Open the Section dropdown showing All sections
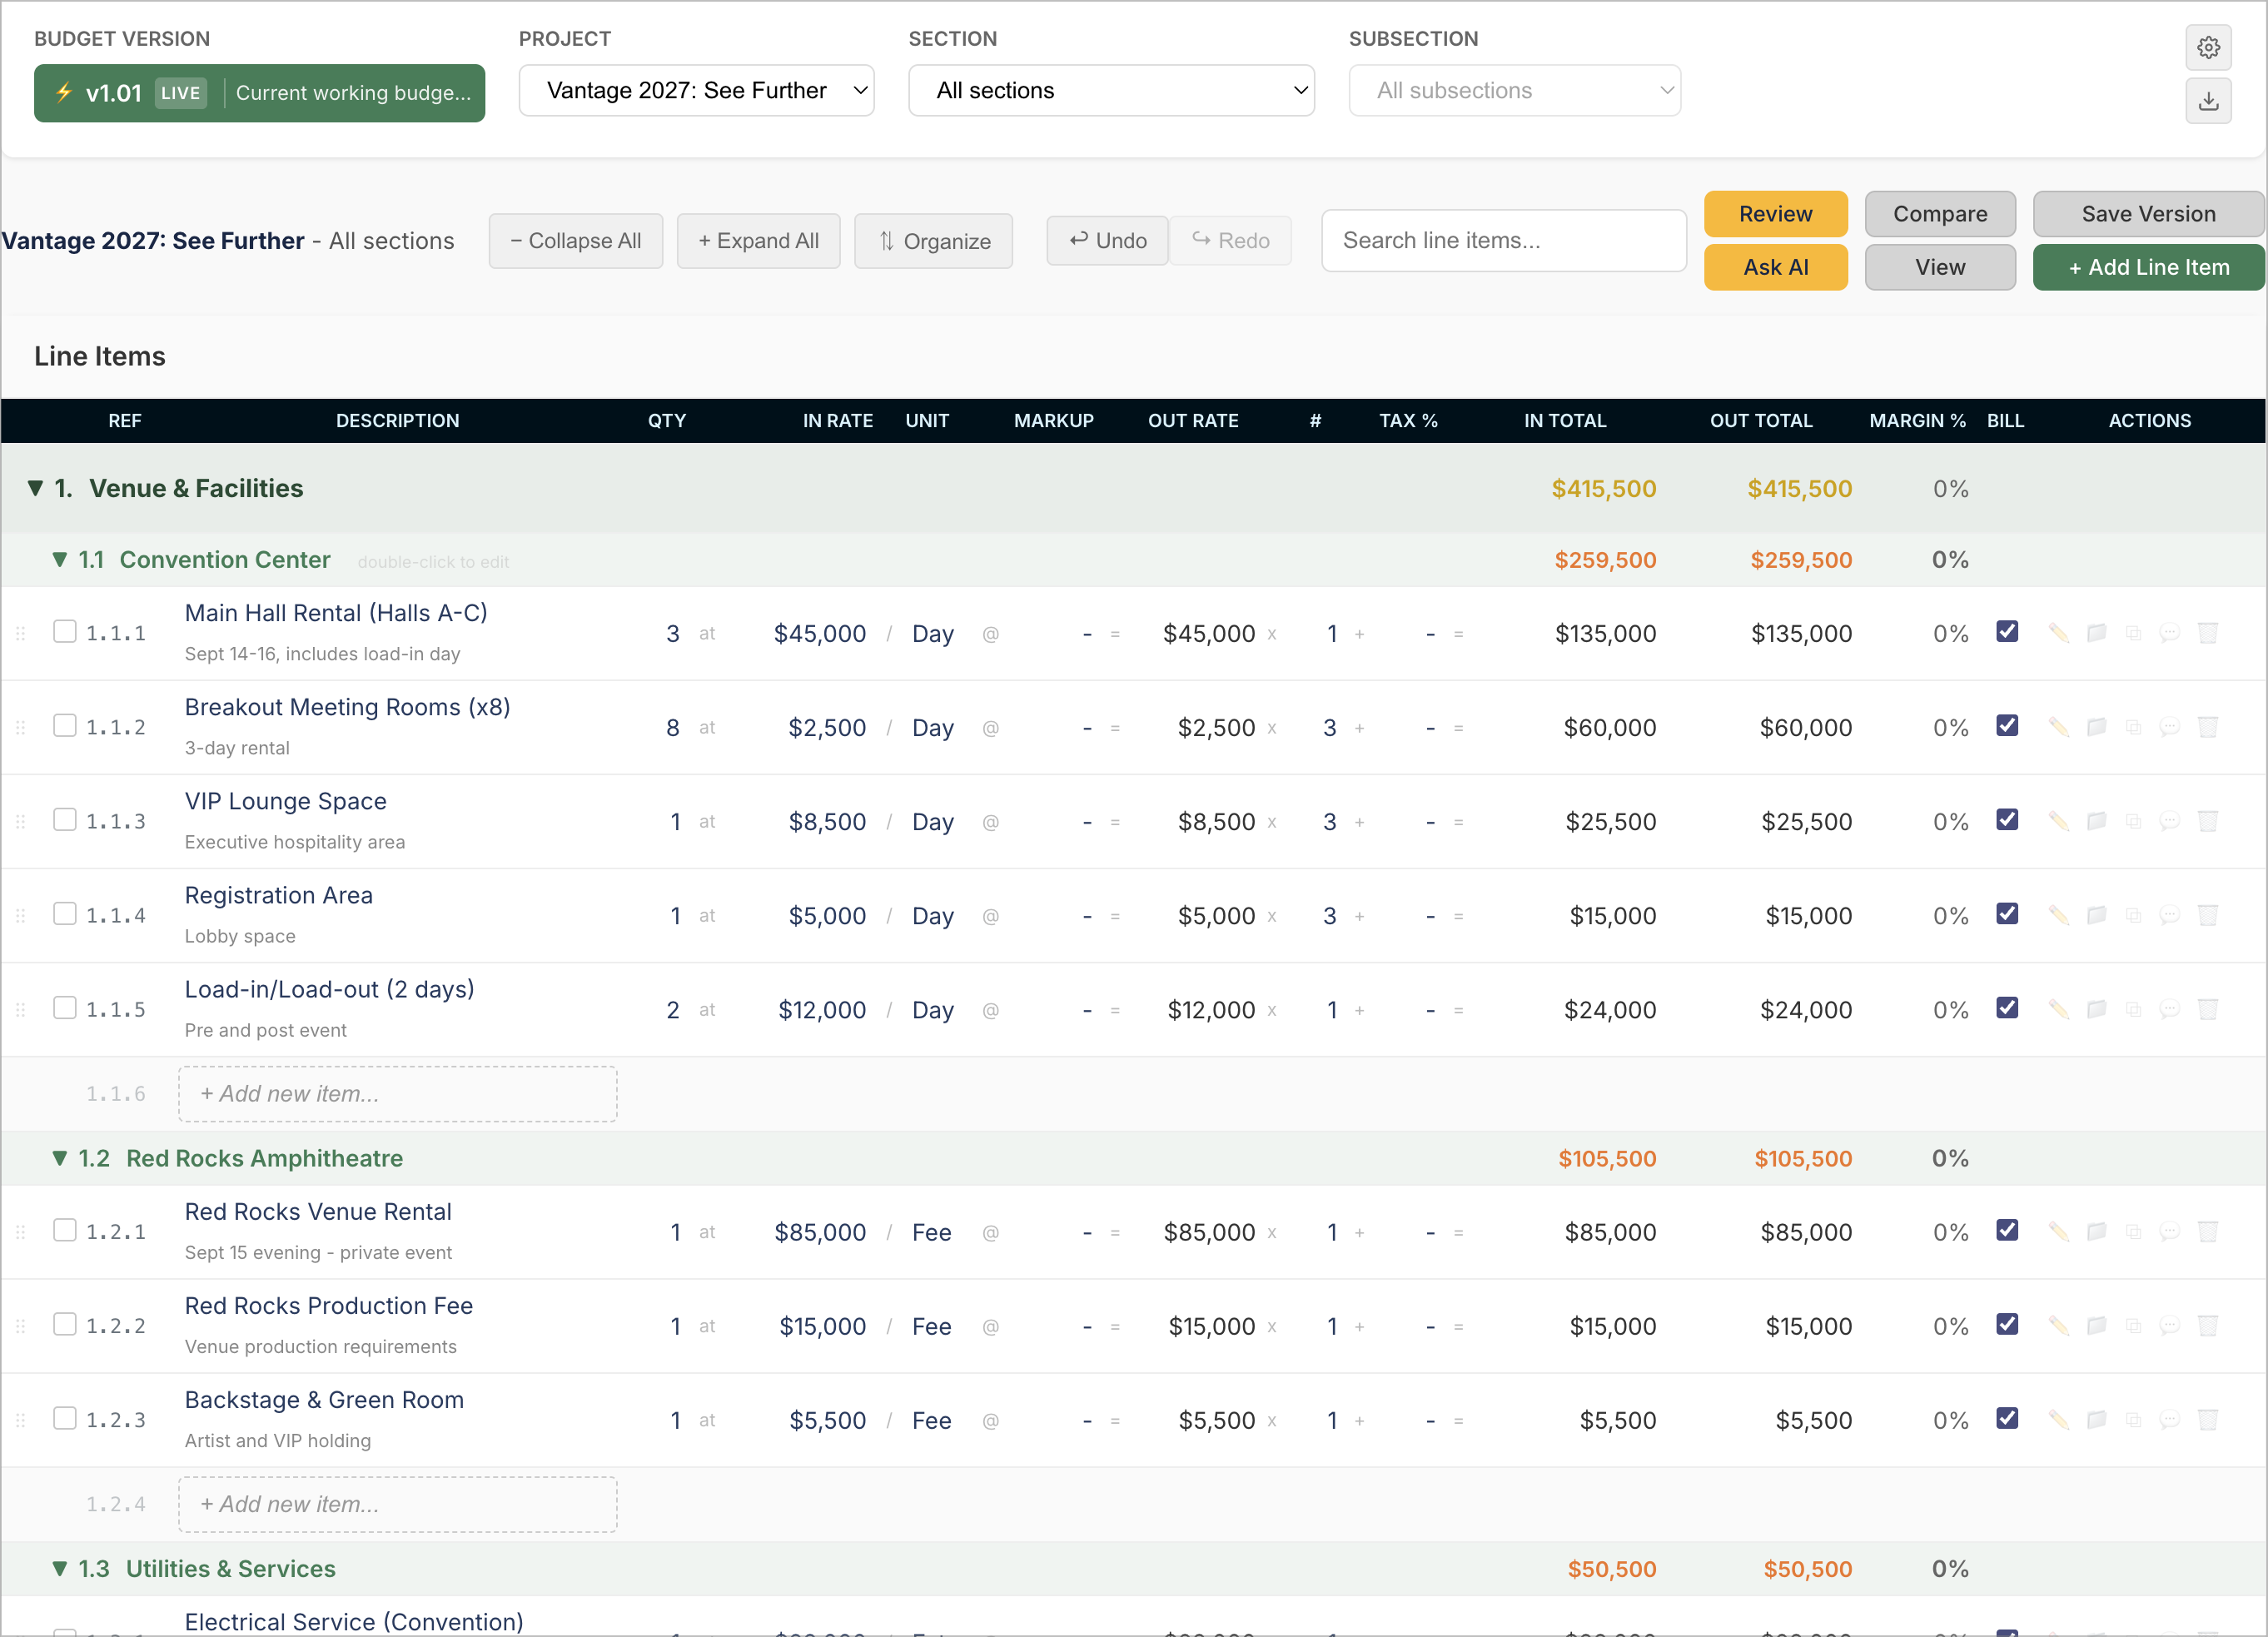Screen dimensions: 2268x1637 click(1111, 90)
